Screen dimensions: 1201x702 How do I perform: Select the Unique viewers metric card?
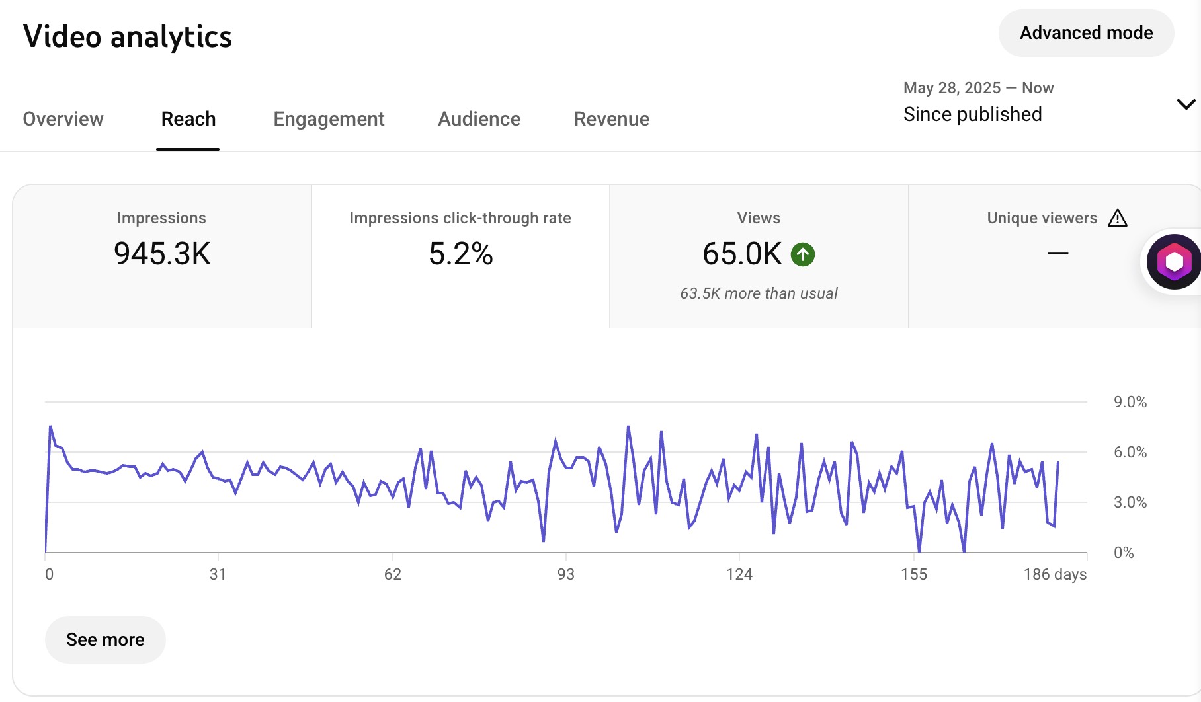1042,254
